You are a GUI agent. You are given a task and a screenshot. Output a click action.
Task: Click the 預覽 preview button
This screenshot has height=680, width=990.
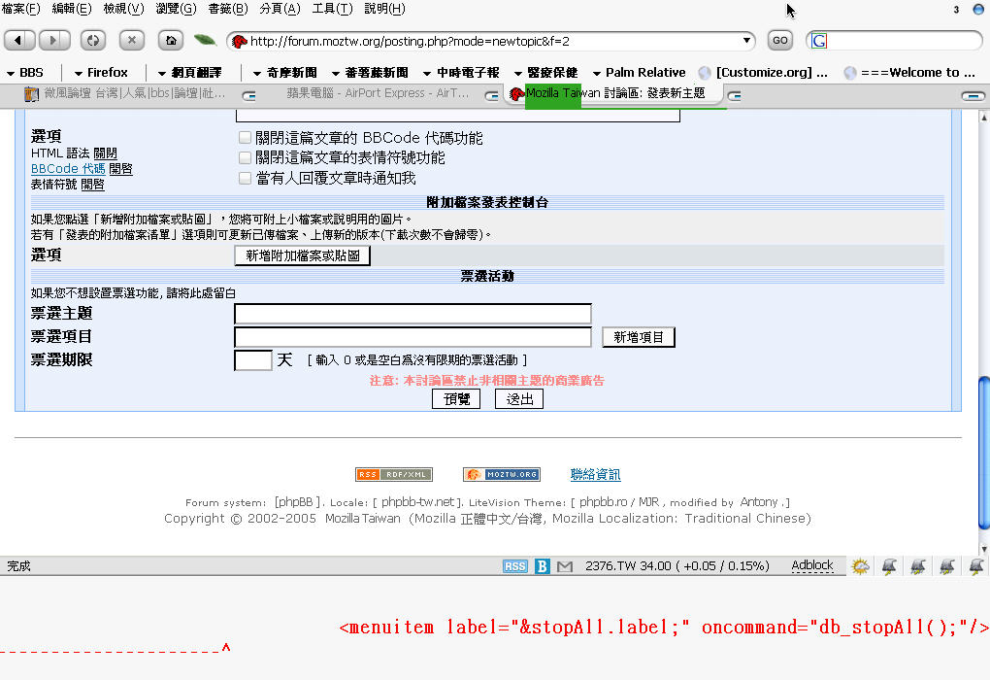click(x=456, y=399)
